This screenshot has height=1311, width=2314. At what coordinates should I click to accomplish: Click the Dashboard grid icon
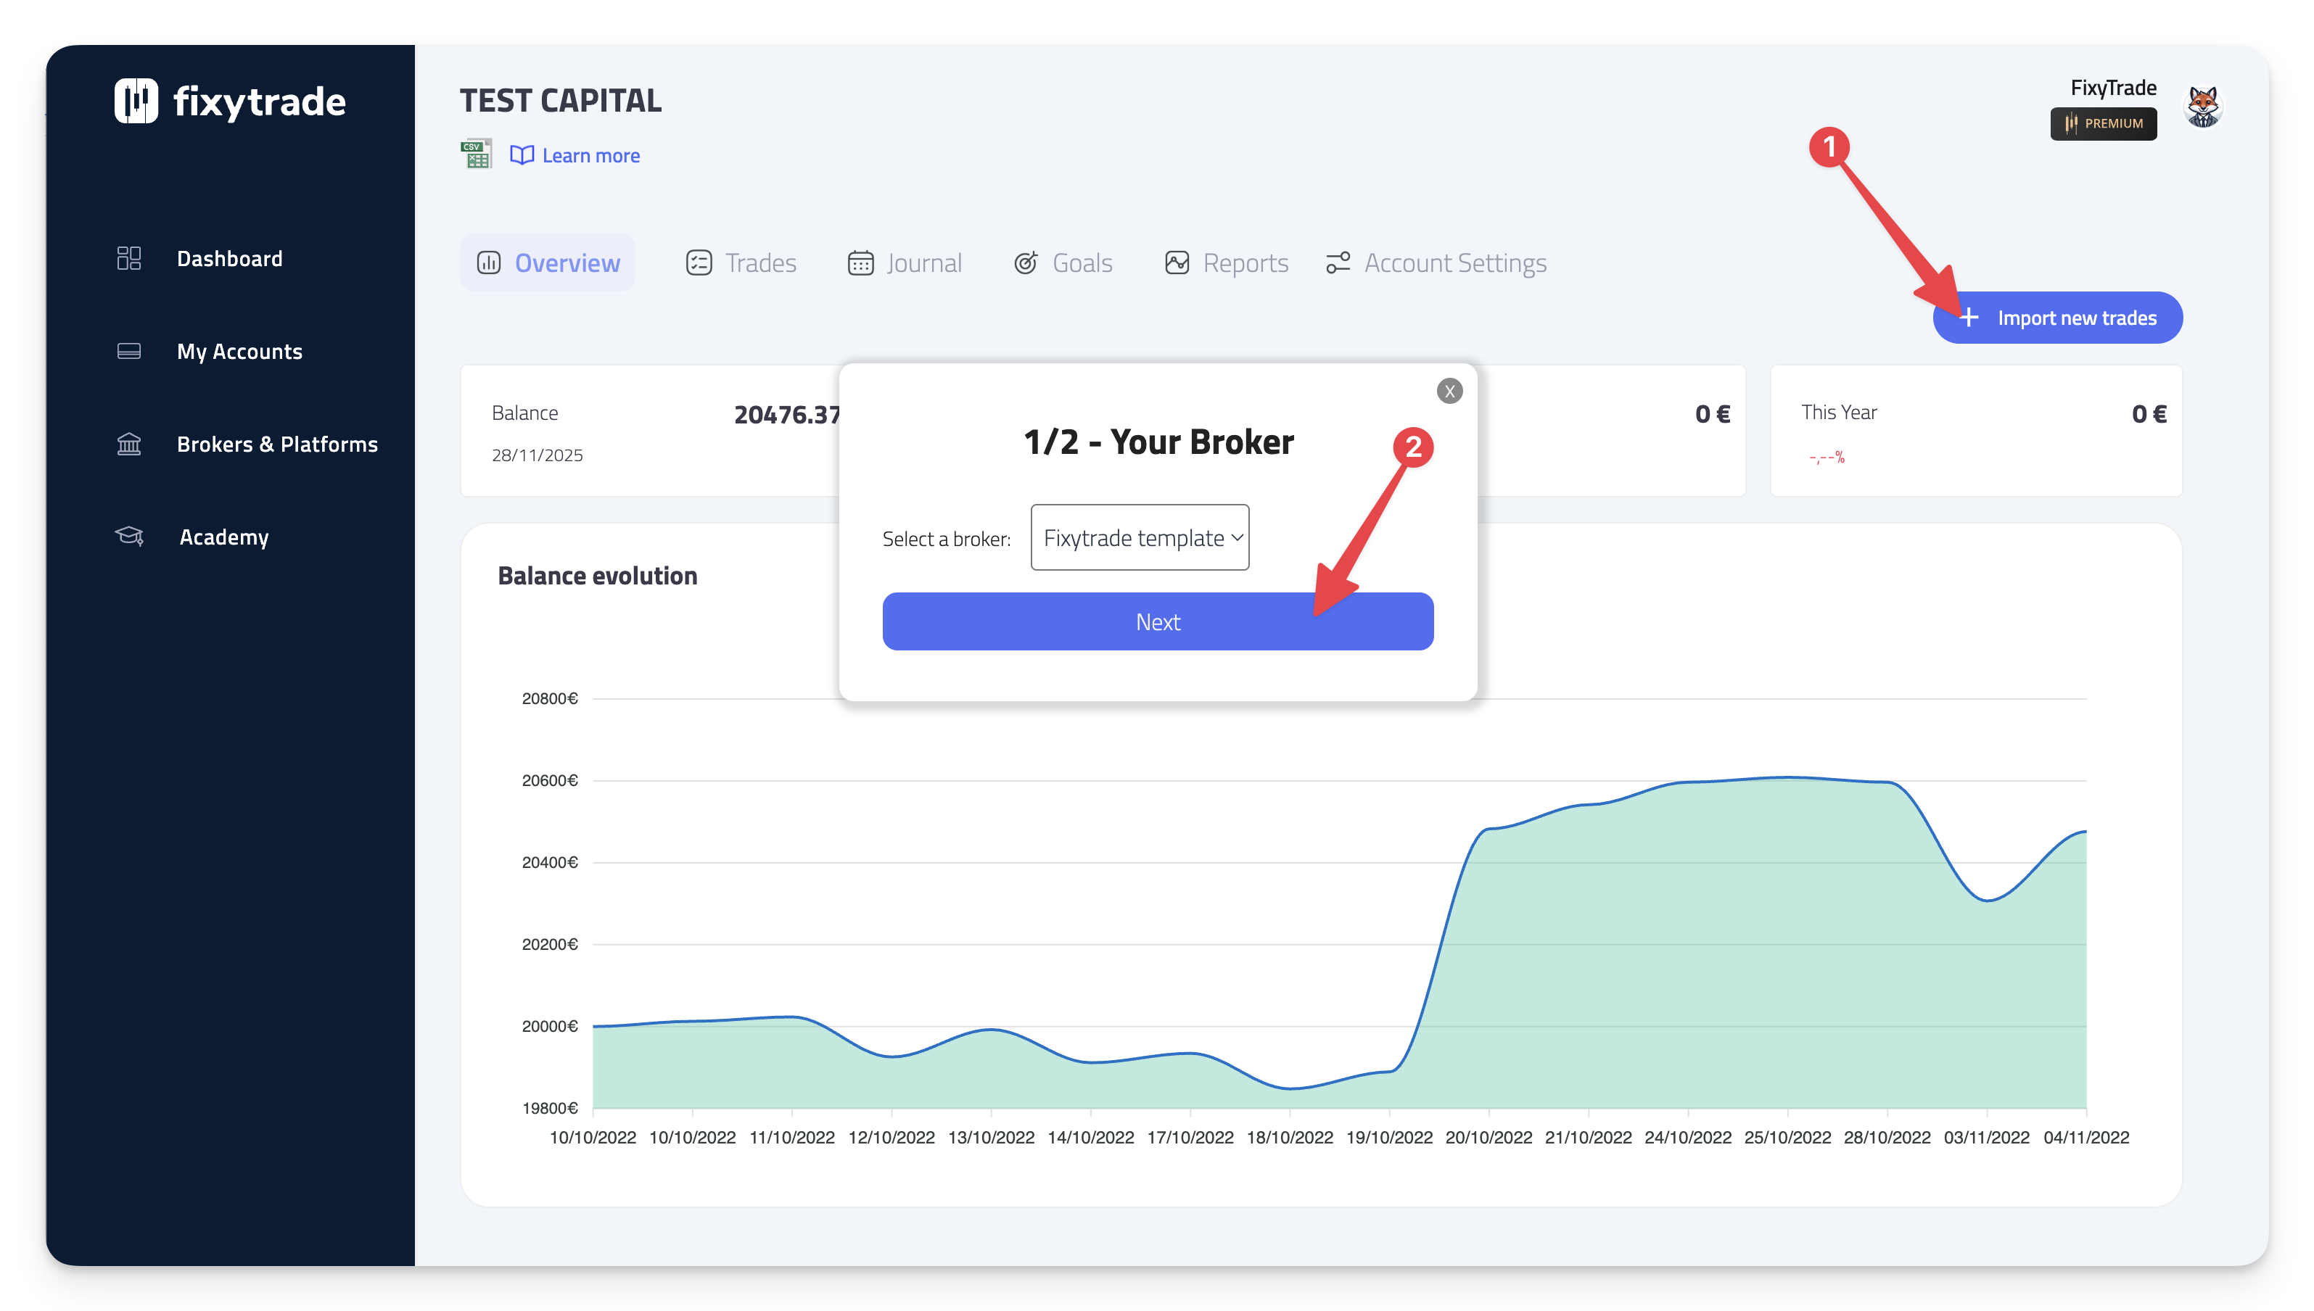click(x=129, y=258)
